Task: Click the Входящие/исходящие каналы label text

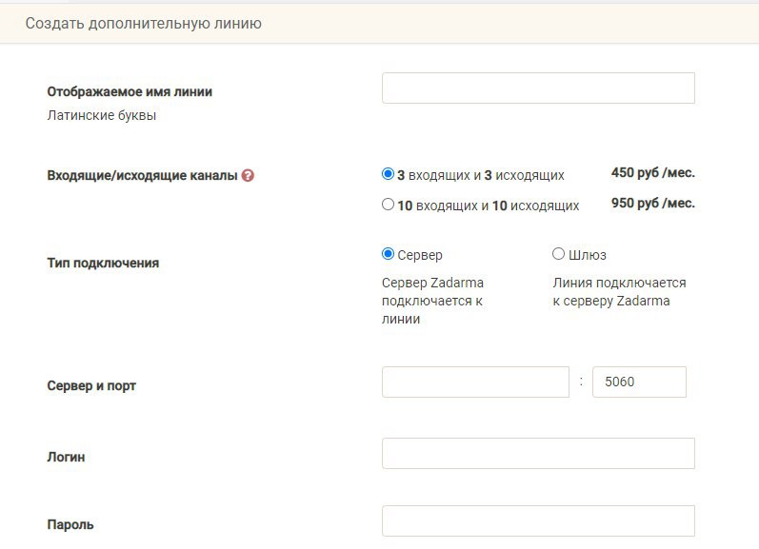Action: click(x=142, y=176)
